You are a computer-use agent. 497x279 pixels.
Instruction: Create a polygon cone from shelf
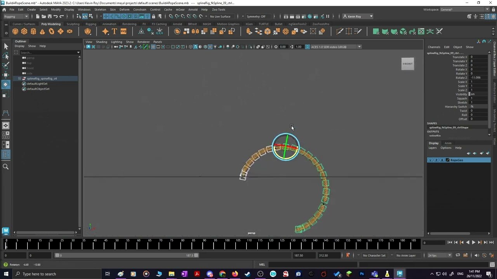[42, 31]
